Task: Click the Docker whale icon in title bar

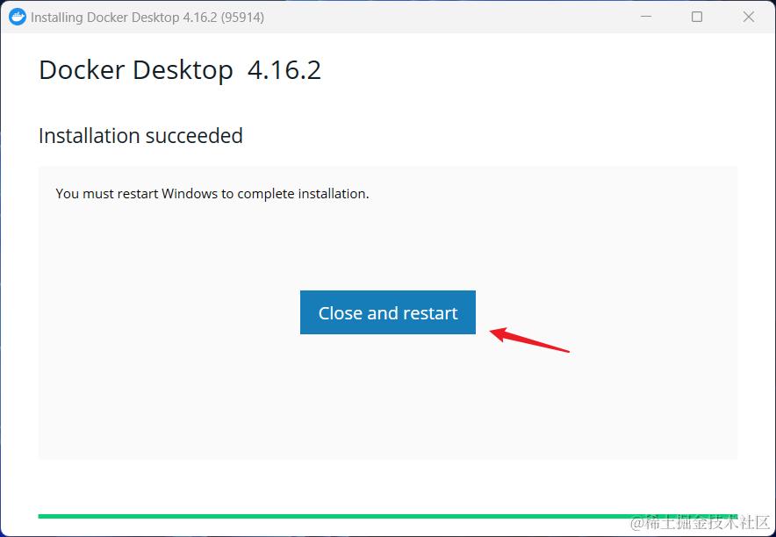Action: (x=18, y=17)
